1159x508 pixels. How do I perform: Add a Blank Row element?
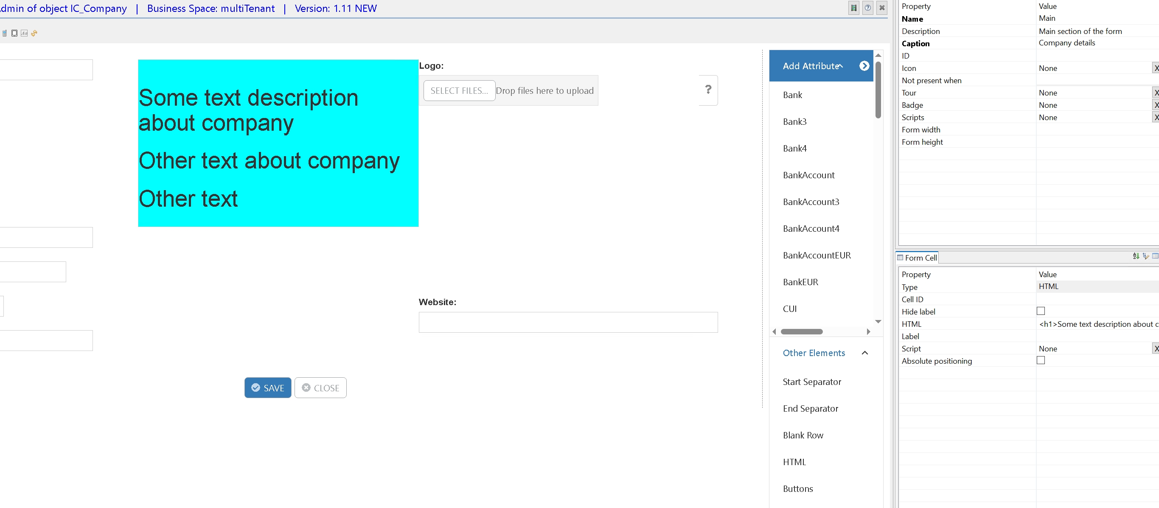(803, 435)
